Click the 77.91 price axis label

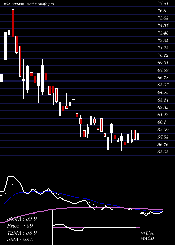click(x=163, y=3)
